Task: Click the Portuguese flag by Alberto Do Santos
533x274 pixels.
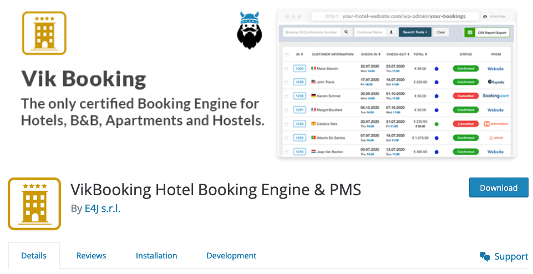Action: (313, 138)
